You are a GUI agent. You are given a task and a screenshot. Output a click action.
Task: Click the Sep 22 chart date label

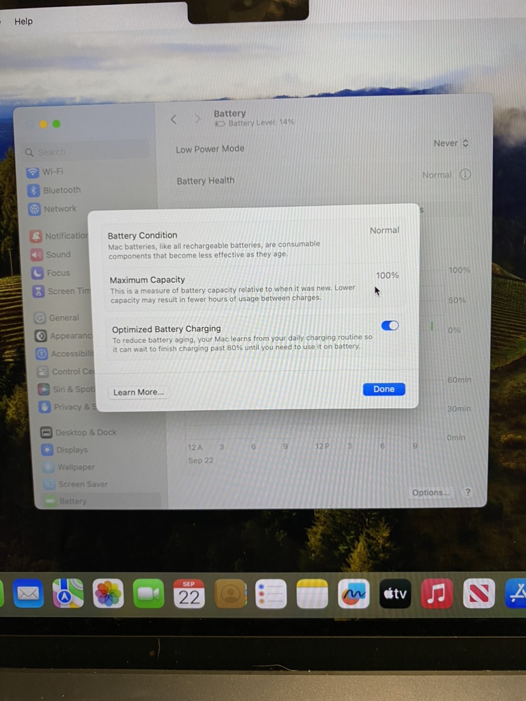pyautogui.click(x=200, y=460)
